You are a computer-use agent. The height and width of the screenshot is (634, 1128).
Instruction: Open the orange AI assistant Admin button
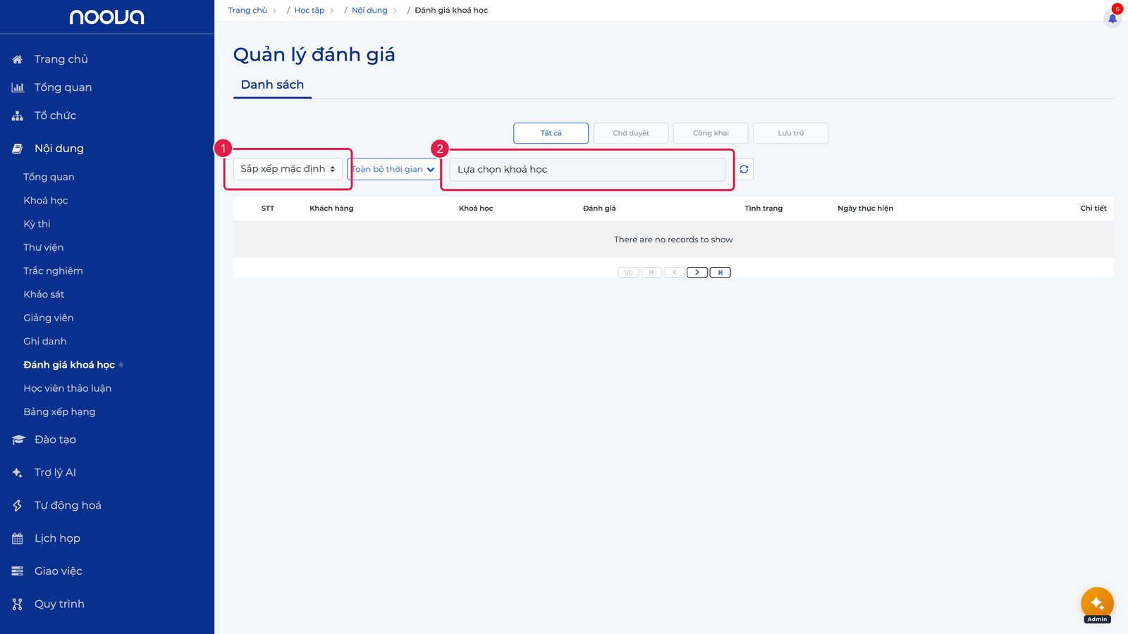coord(1097,604)
